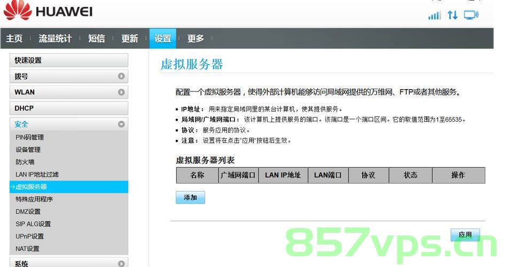Click the 虚拟服务器 page title

click(192, 64)
